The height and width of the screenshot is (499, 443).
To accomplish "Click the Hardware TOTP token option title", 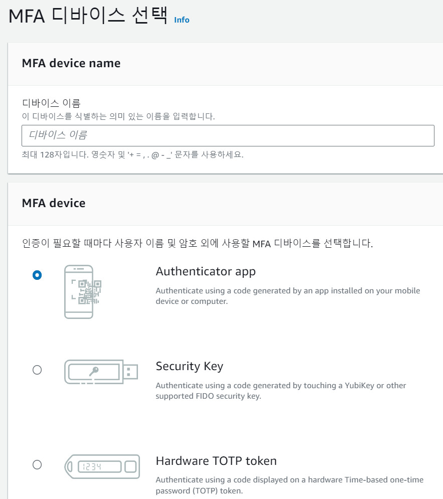I will [x=216, y=461].
